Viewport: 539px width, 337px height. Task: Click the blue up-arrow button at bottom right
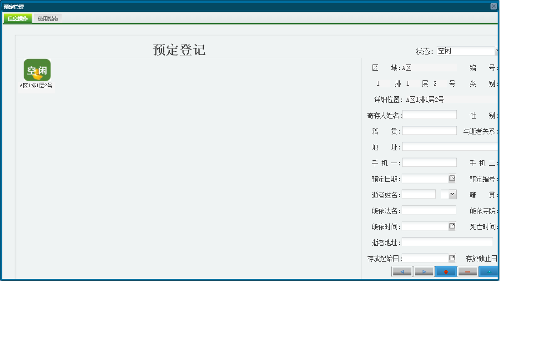489,271
